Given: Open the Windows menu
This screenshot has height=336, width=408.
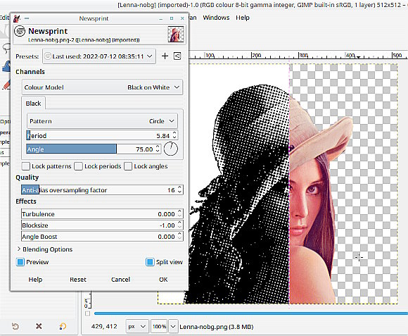Looking at the screenshot, I should click(x=216, y=18).
